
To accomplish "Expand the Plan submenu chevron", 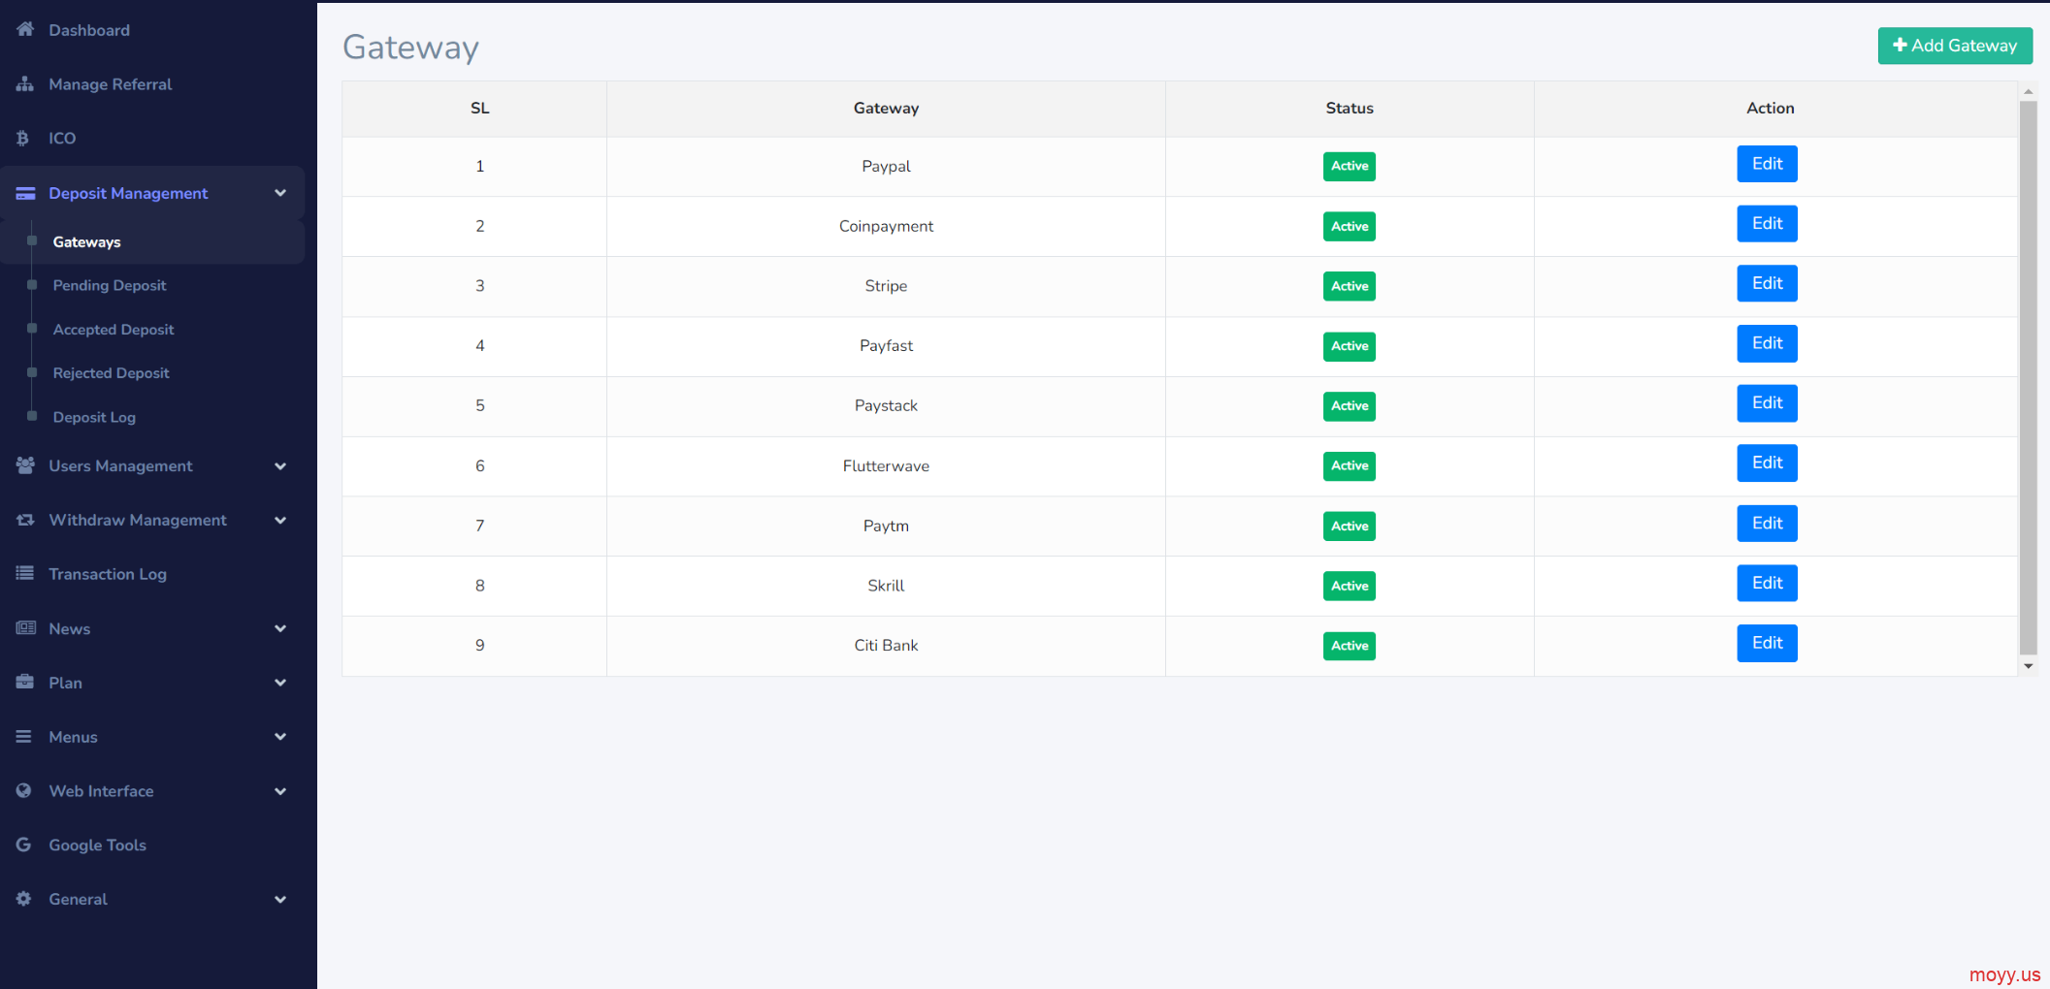I will pyautogui.click(x=280, y=683).
